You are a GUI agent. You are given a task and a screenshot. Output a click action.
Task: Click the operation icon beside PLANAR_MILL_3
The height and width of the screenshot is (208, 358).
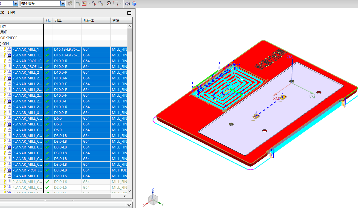point(9,112)
